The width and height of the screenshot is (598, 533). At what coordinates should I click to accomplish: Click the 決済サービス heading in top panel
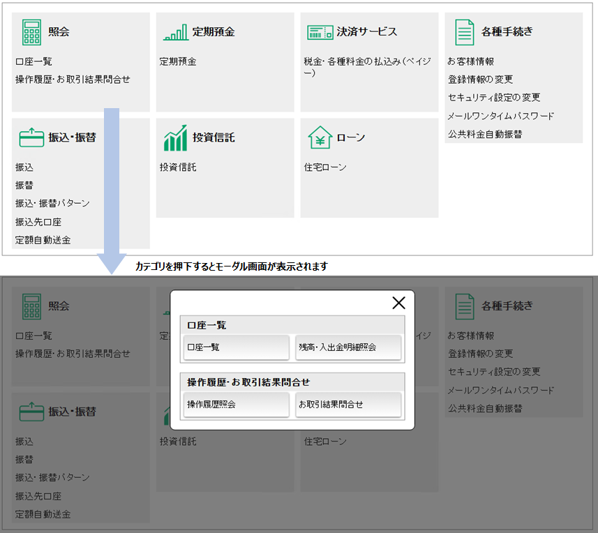click(x=366, y=31)
